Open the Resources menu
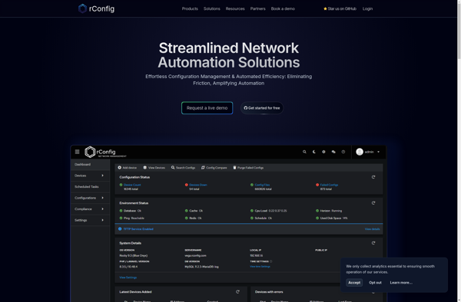 235,8
